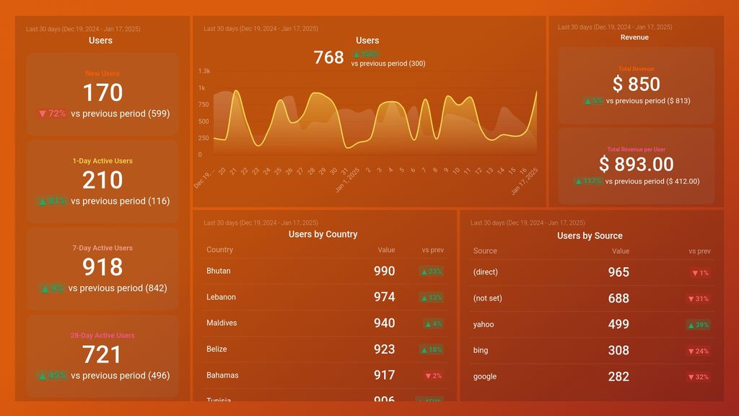Click bing's value 308
This screenshot has height=416, width=739.
(x=618, y=350)
